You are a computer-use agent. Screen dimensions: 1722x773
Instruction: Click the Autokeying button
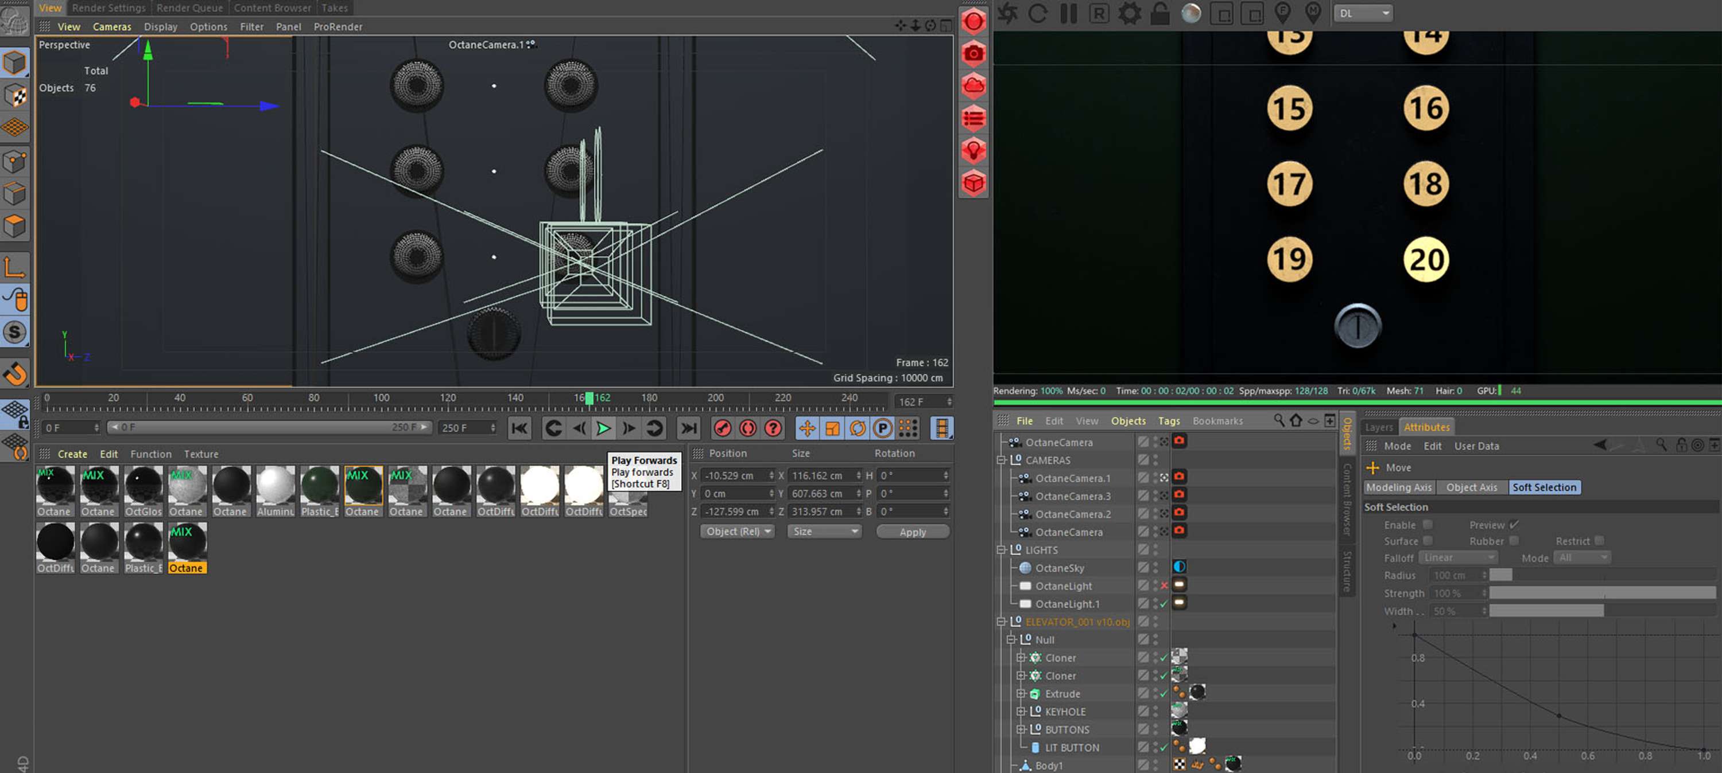point(747,428)
